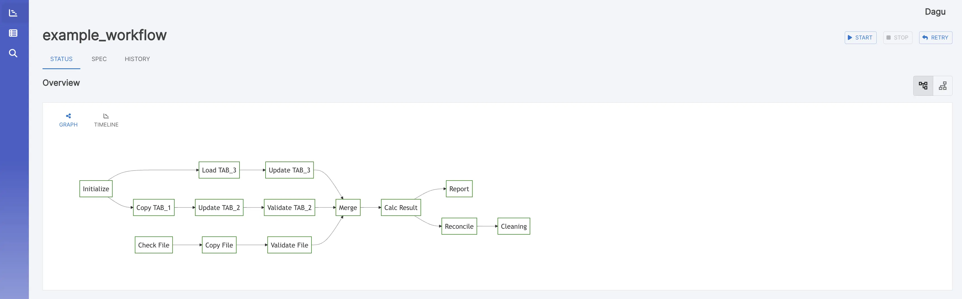962x299 pixels.
Task: Select the Load TAB_3 node
Action: tap(219, 170)
